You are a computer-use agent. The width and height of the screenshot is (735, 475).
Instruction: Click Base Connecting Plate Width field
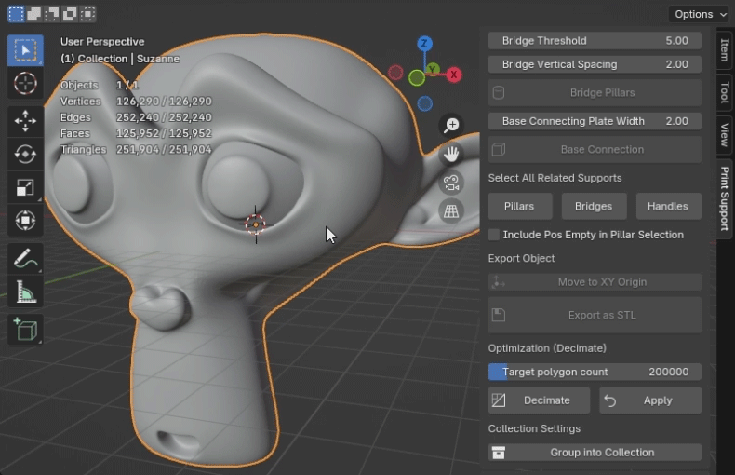pyautogui.click(x=595, y=121)
